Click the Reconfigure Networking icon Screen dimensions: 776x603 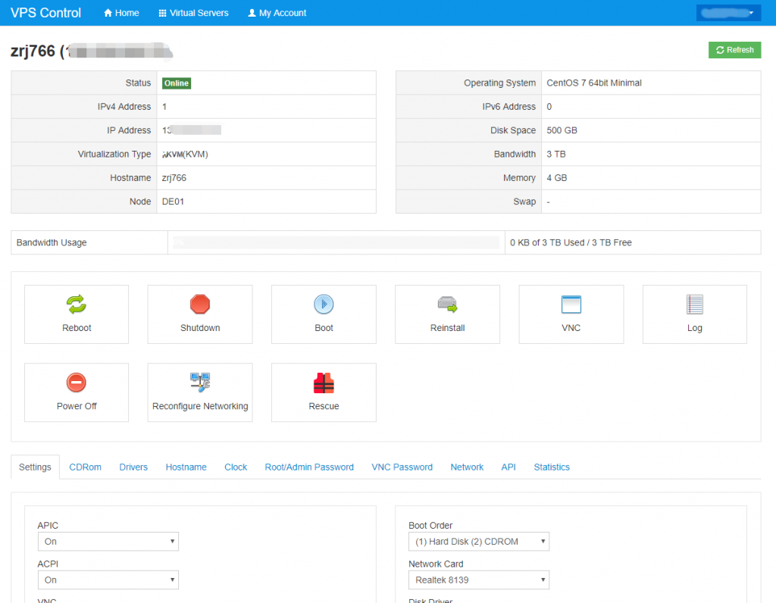200,383
